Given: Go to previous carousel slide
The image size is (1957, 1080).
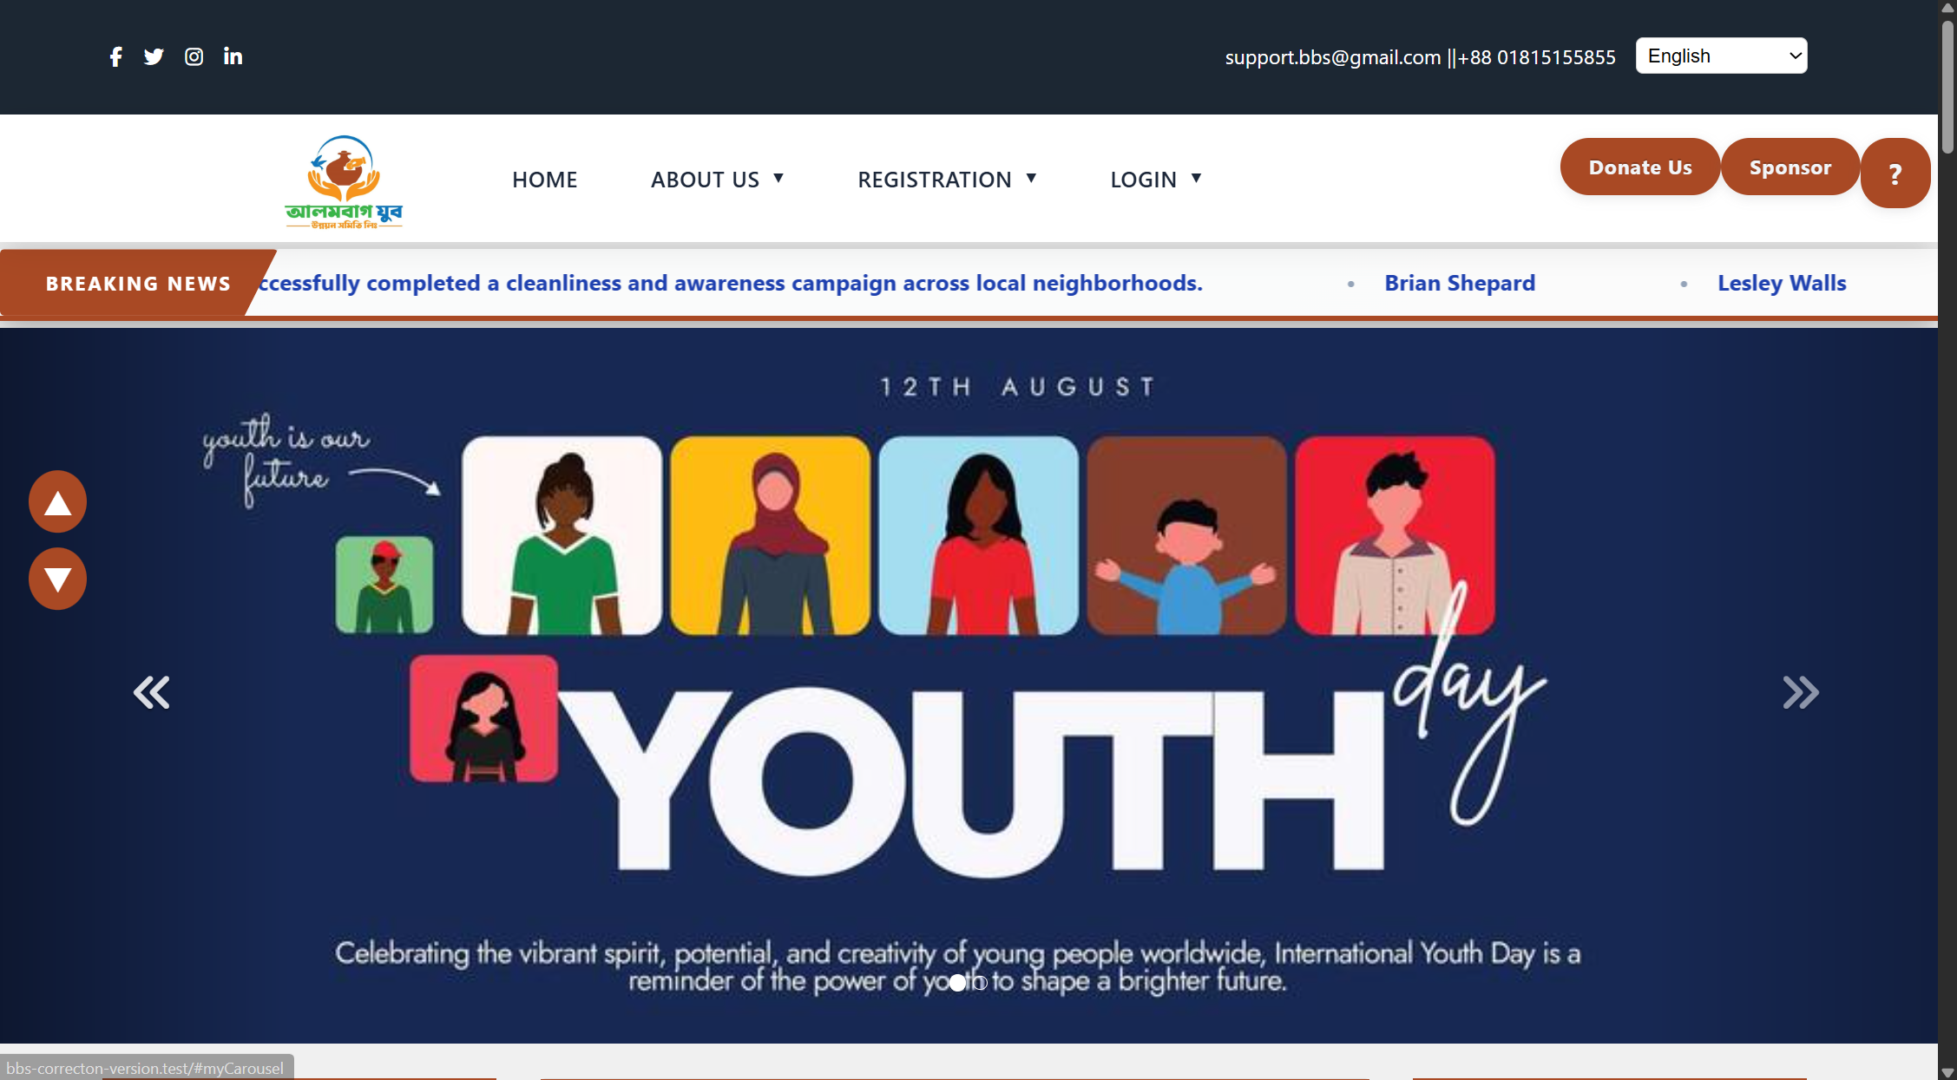Looking at the screenshot, I should (151, 692).
